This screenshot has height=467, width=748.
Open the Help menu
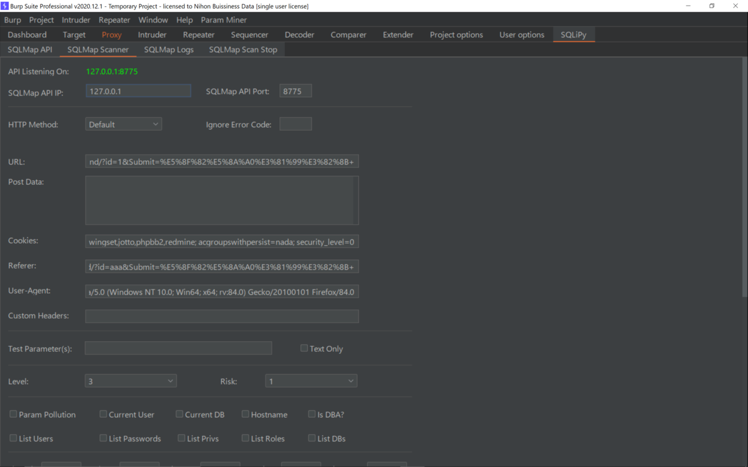pos(185,20)
